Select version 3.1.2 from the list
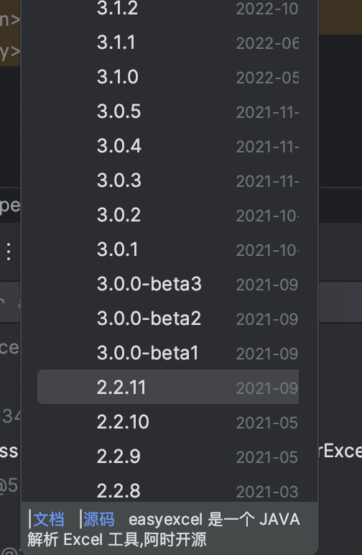 coord(168,9)
